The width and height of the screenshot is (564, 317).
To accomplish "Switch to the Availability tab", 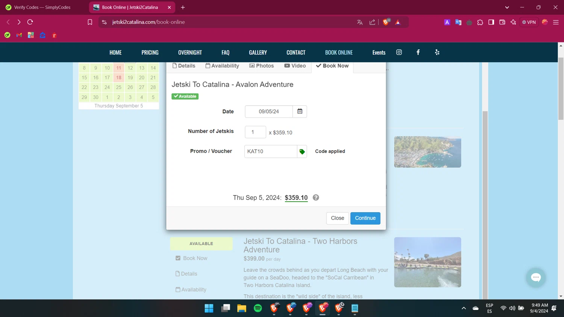I will (222, 66).
